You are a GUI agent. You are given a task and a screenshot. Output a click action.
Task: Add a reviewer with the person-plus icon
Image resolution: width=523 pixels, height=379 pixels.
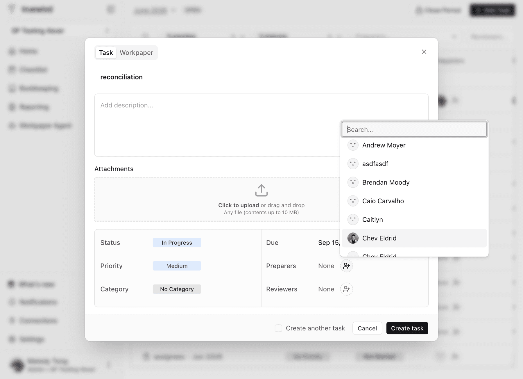[346, 289]
